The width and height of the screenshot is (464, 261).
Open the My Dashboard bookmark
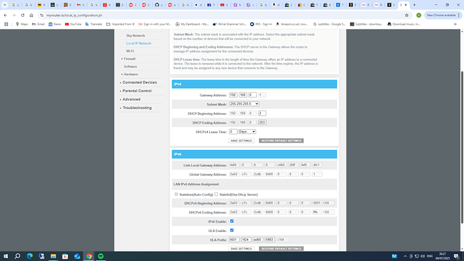pyautogui.click(x=192, y=24)
